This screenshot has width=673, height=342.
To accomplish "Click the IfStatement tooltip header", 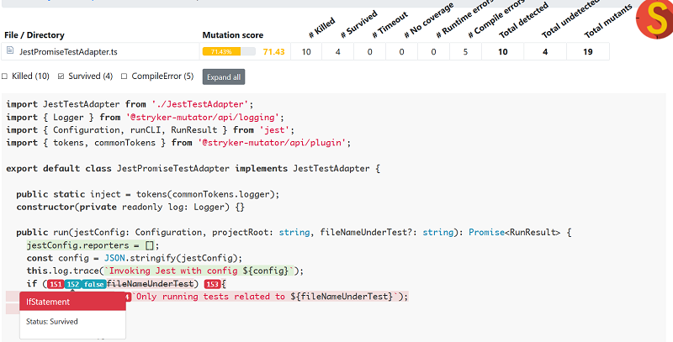I will coord(72,302).
